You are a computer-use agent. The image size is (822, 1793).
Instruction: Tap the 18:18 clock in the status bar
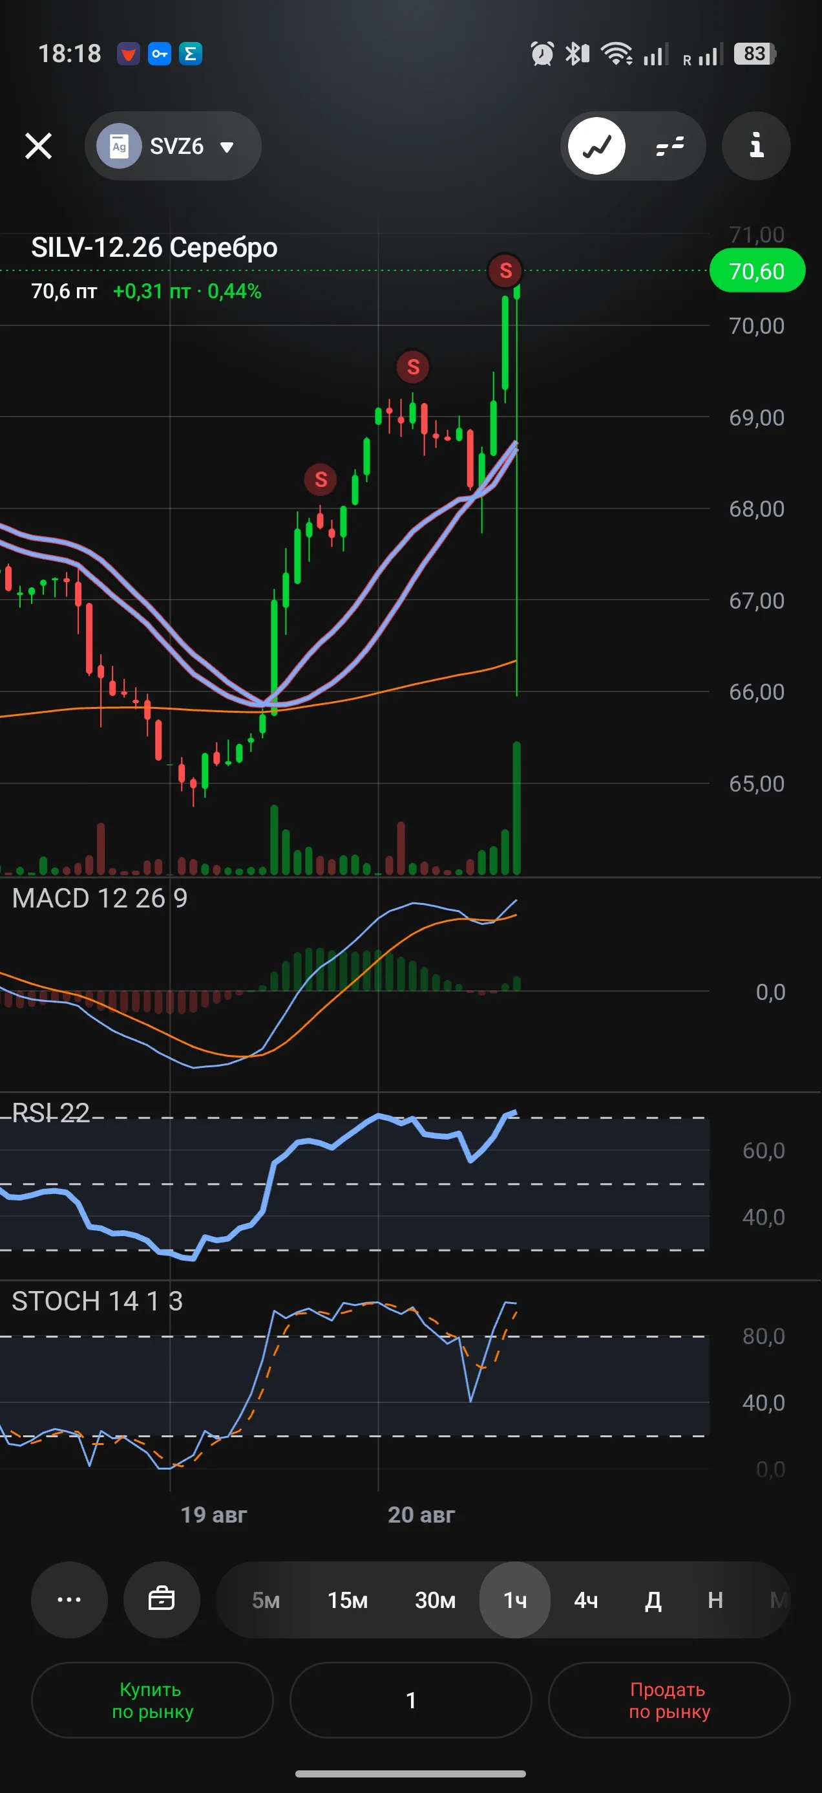70,54
